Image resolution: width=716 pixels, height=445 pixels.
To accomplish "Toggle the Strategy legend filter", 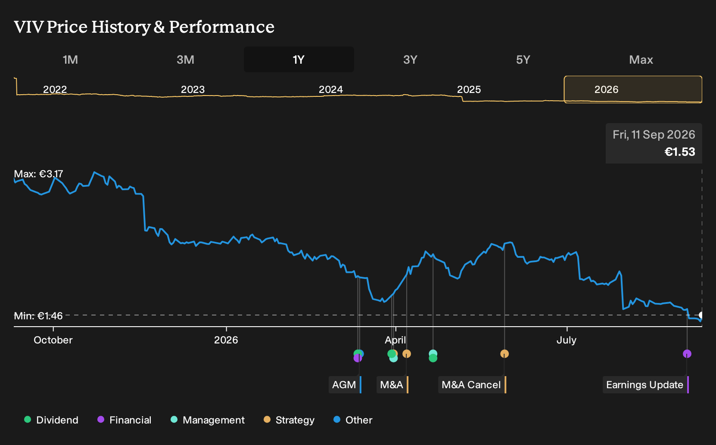I will [x=289, y=420].
